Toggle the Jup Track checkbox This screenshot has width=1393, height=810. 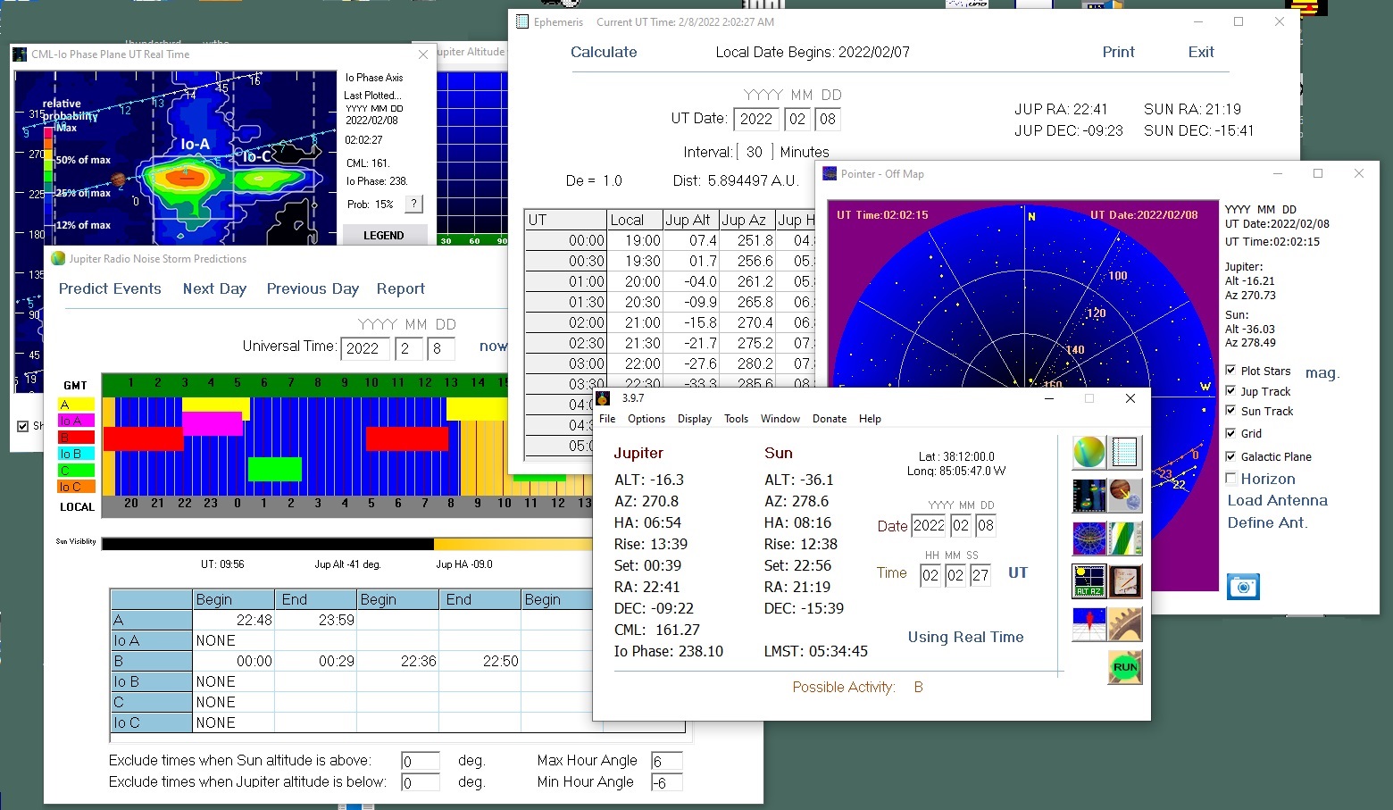[x=1230, y=390]
